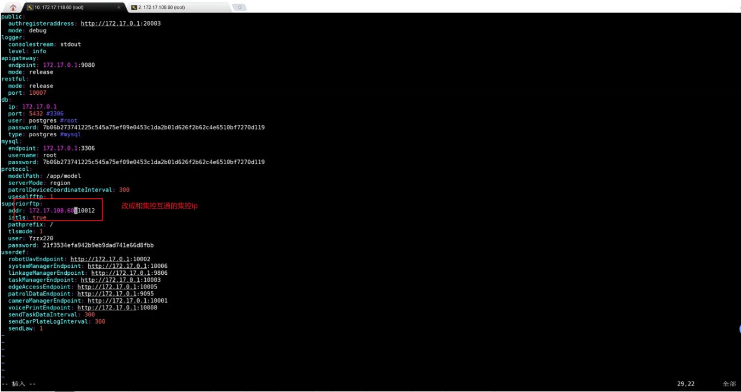Screen dimensions: 741x392
Task: Click the sendLaw value 1
Action: pyautogui.click(x=41, y=328)
